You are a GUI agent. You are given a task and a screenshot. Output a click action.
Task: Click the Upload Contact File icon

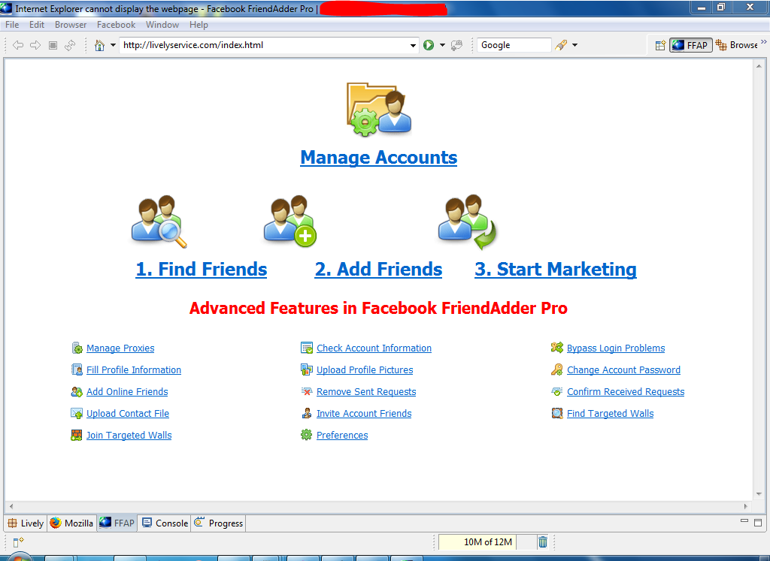click(x=77, y=413)
